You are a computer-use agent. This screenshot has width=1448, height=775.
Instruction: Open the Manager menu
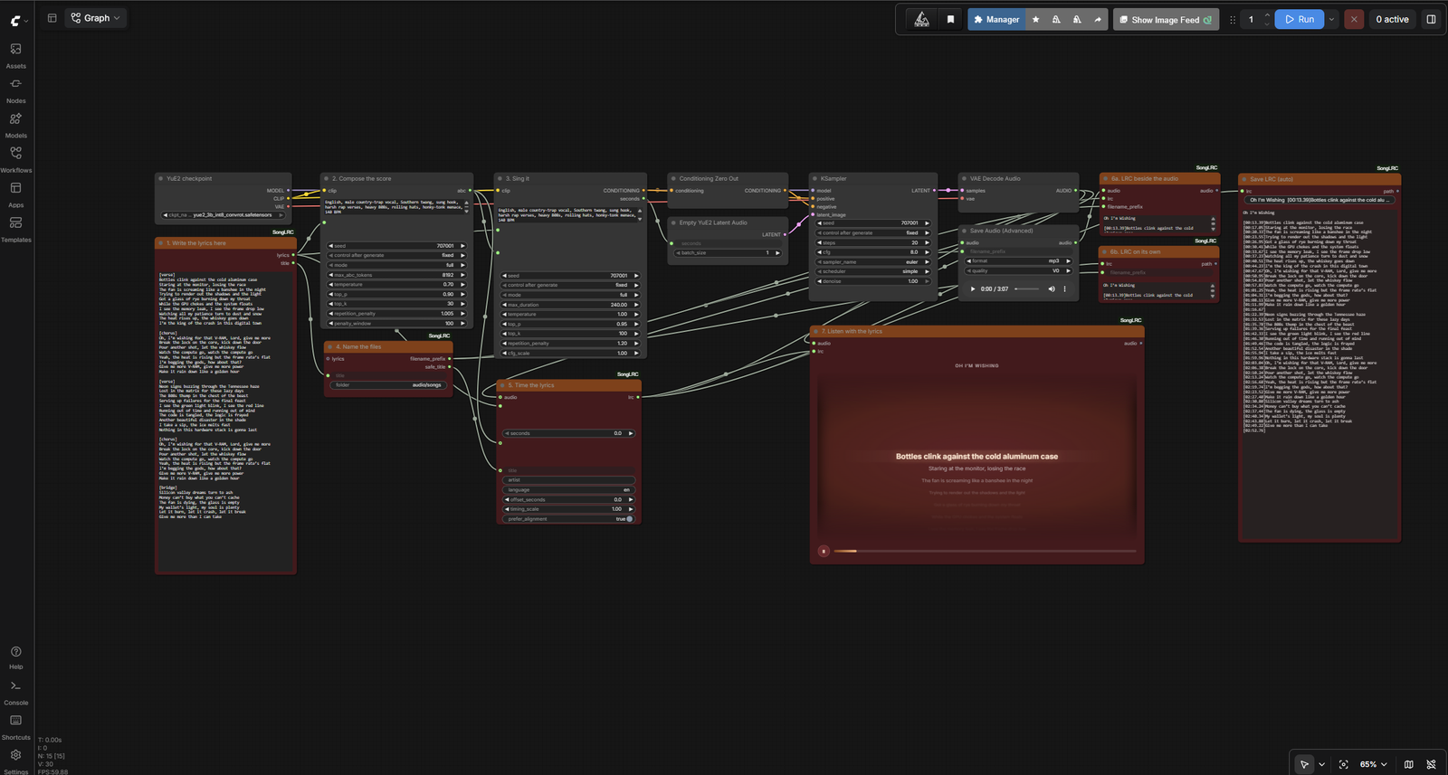[996, 19]
